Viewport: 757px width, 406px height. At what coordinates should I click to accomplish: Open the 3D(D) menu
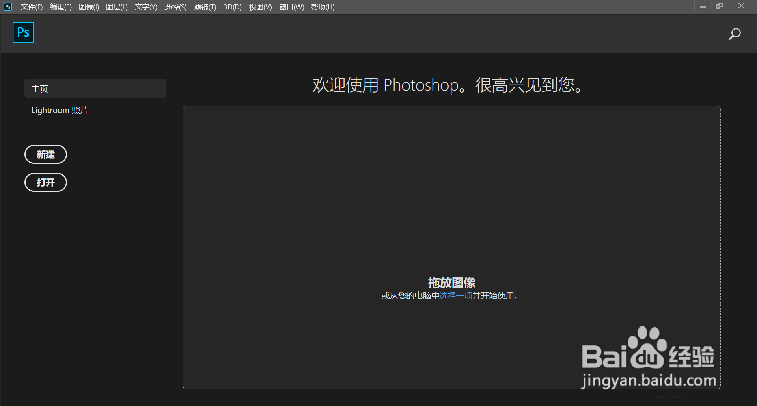click(x=233, y=7)
